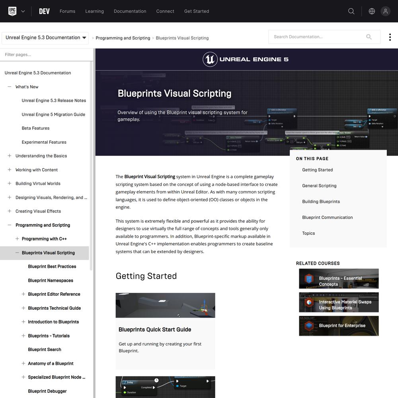The width and height of the screenshot is (398, 398).
Task: Click the Epic Games logo
Action: click(x=12, y=11)
